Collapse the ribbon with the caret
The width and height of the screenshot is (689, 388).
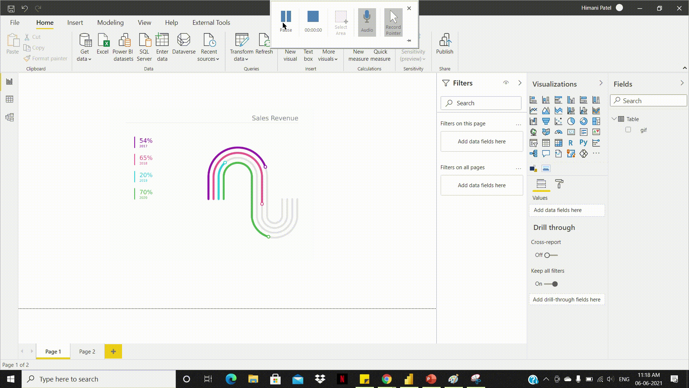click(685, 68)
